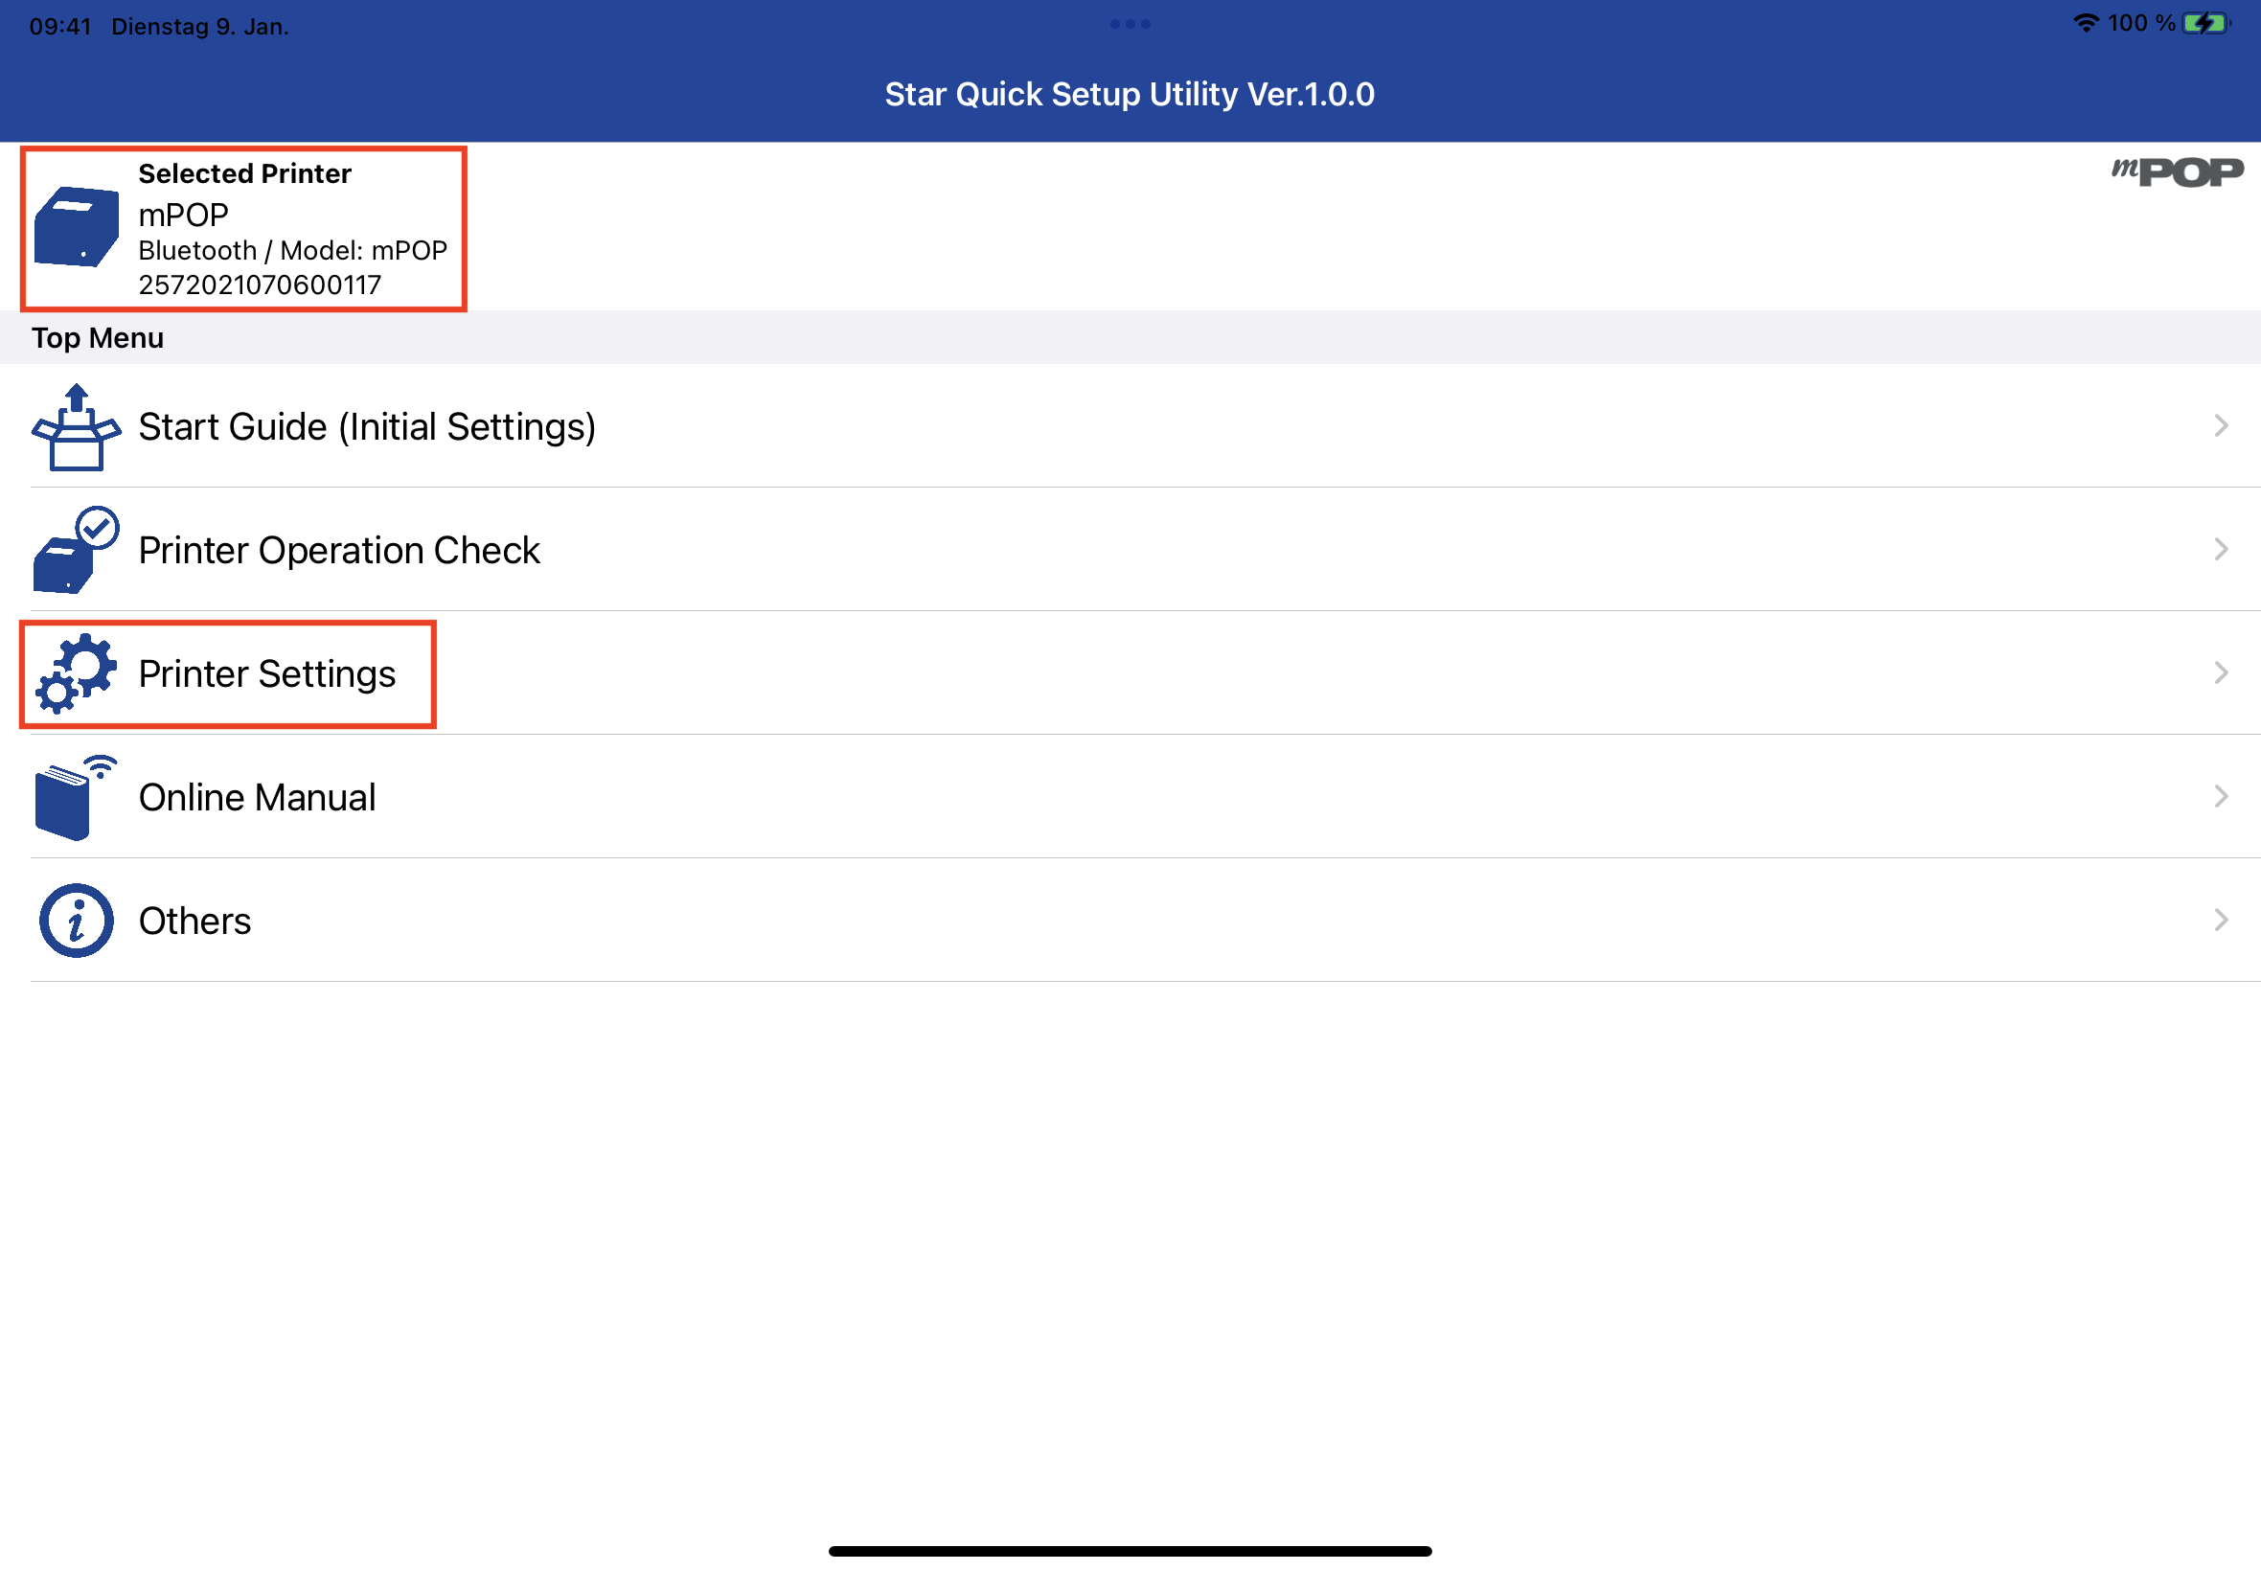
Task: Tap the Start Guide unboxing icon
Action: pos(77,427)
